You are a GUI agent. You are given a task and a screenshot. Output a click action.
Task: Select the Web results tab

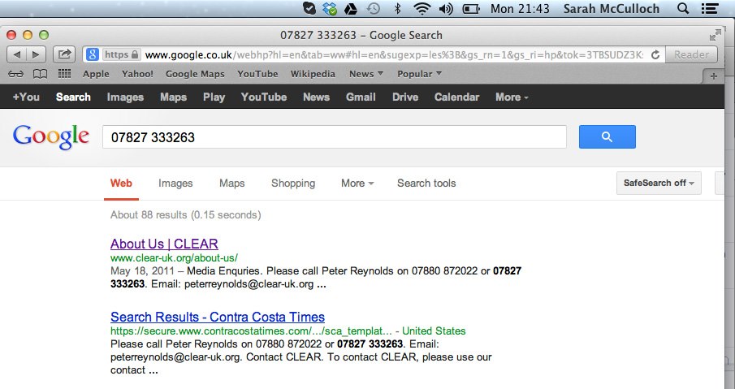click(x=121, y=184)
